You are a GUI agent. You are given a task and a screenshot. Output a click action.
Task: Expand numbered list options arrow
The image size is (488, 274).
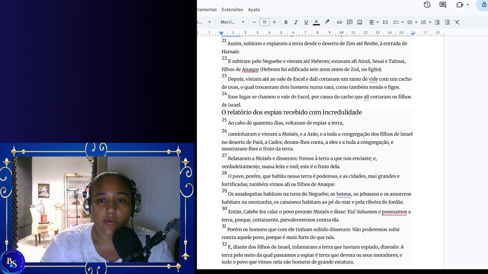point(430,22)
